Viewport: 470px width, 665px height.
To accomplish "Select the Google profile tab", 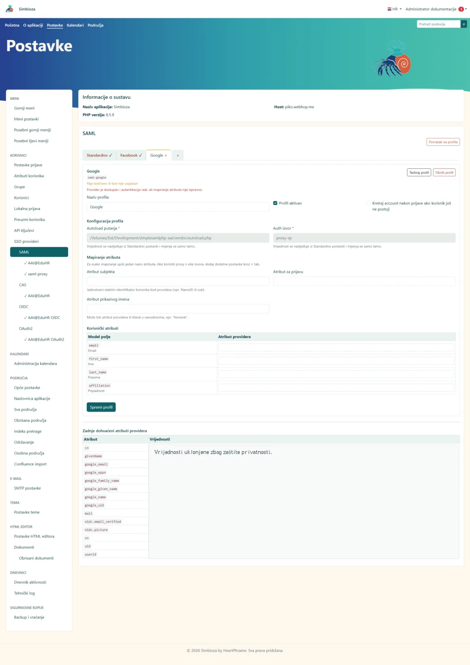I will (x=157, y=155).
